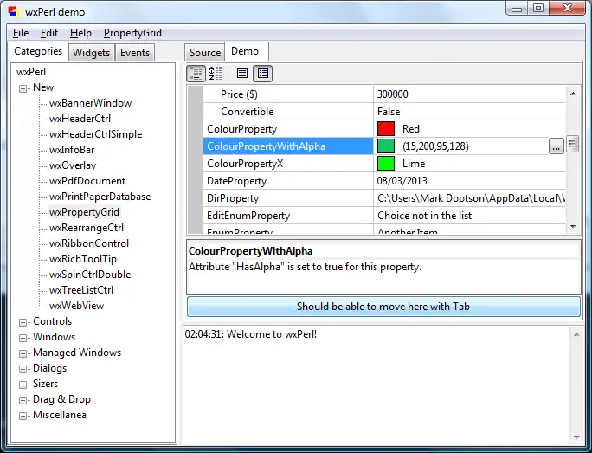Image resolution: width=592 pixels, height=453 pixels.
Task: Click property grid scrollbar up arrow
Action: tap(573, 94)
